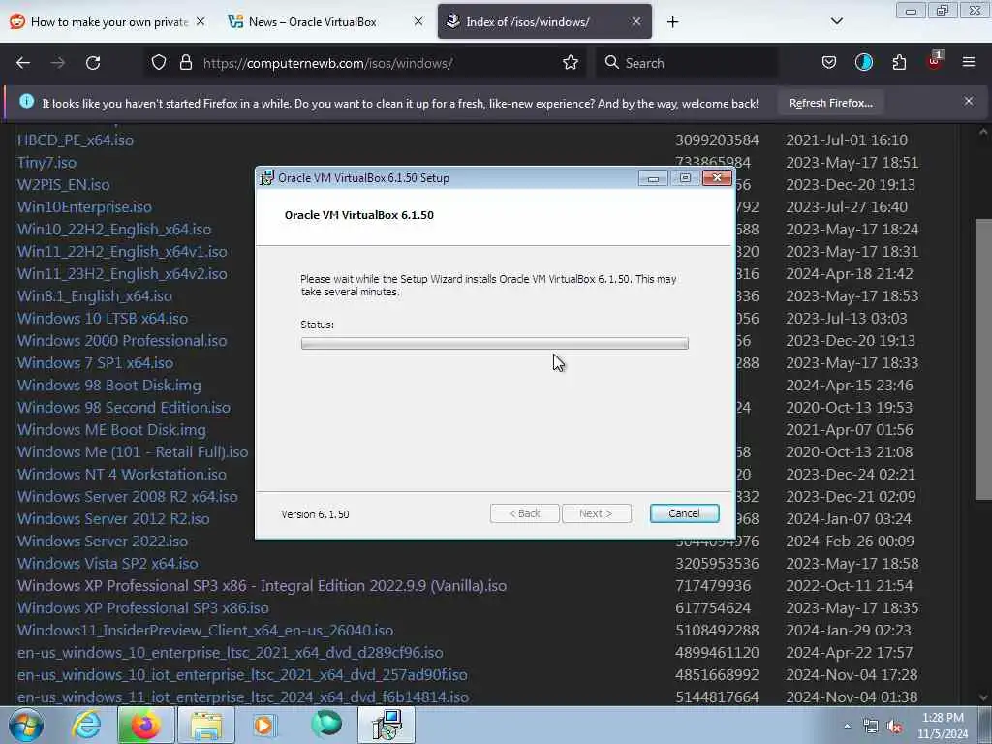Click the network tray icon
The height and width of the screenshot is (744, 992).
point(871,727)
